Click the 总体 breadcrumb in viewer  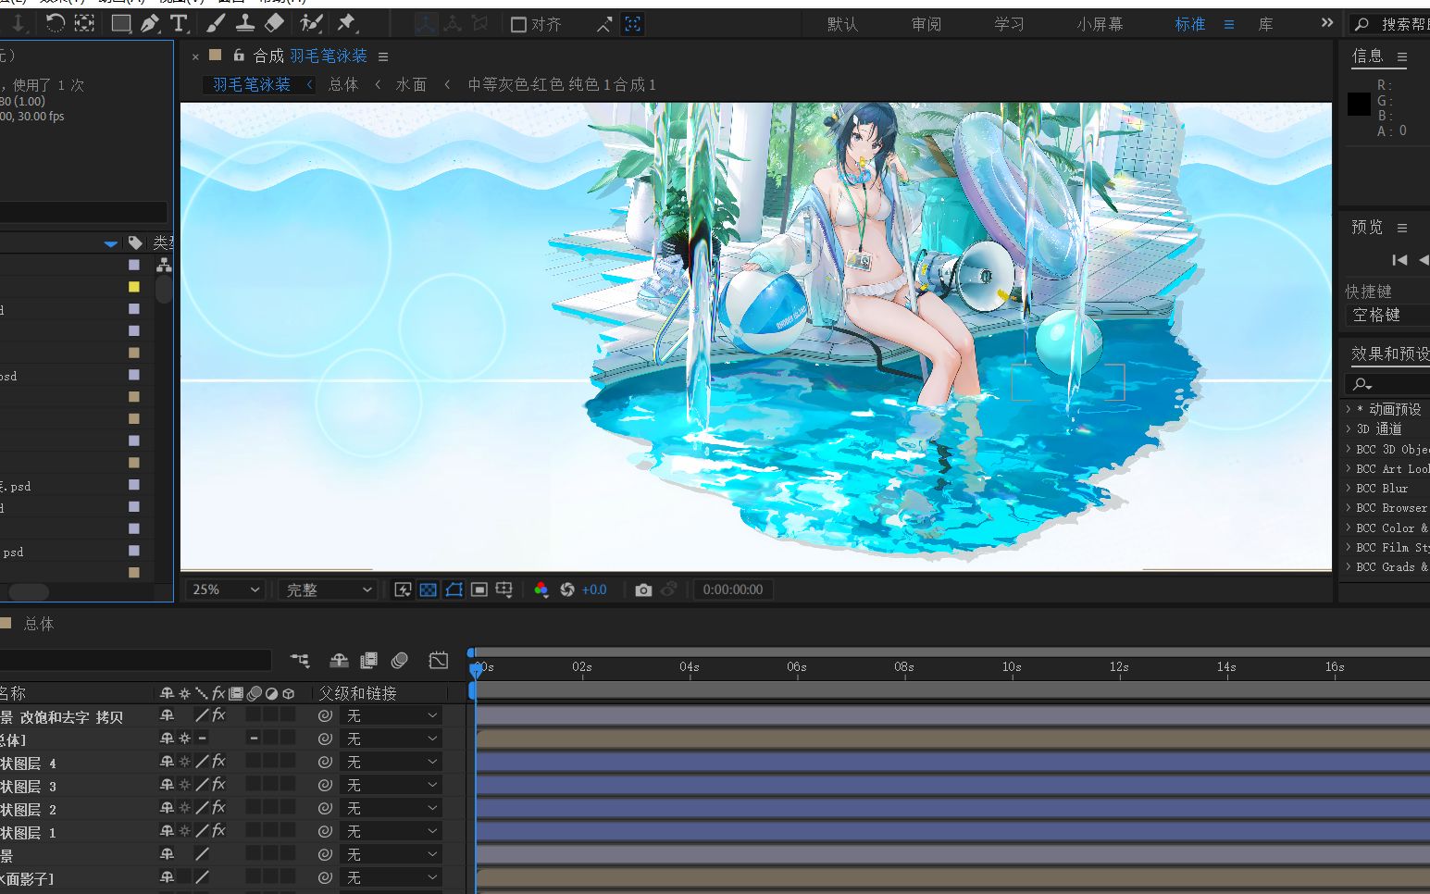pyautogui.click(x=343, y=84)
